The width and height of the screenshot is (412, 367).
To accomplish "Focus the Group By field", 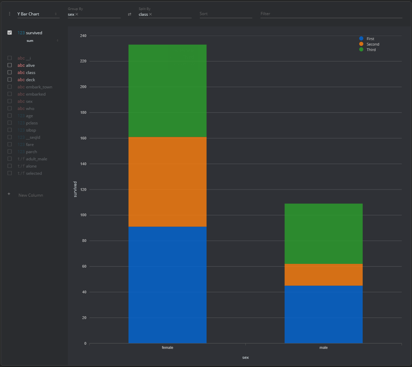I will click(94, 14).
